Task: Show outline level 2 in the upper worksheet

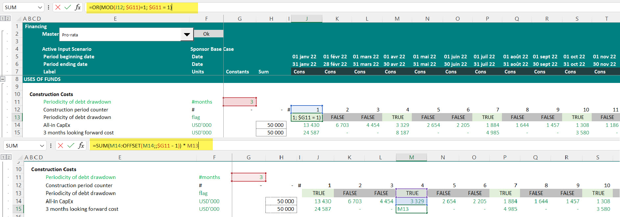Action: pyautogui.click(x=8, y=18)
